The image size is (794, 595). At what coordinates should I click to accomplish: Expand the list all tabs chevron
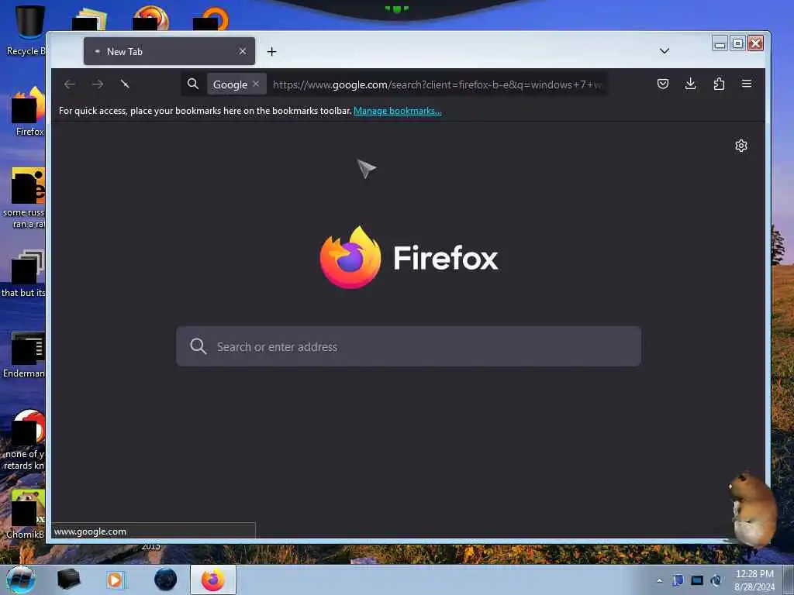click(665, 51)
